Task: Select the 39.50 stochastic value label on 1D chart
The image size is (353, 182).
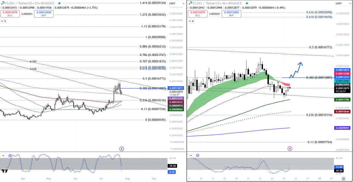Action: (172, 166)
